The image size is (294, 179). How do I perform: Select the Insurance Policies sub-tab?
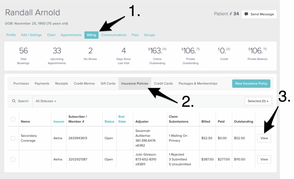tap(135, 83)
